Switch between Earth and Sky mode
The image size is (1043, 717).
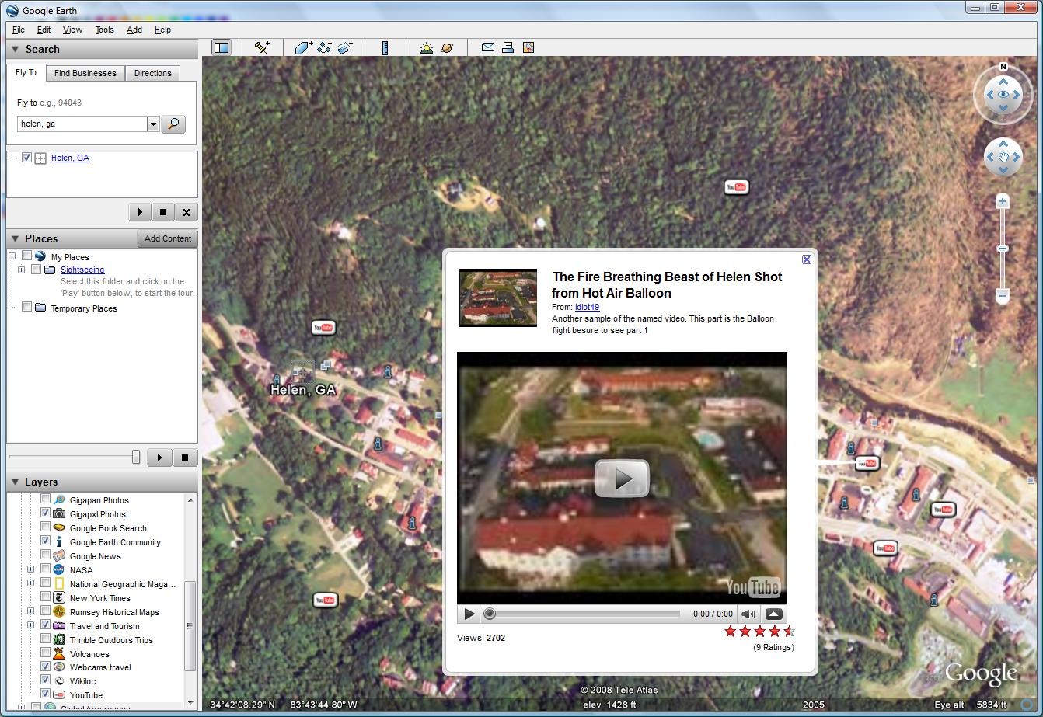tap(447, 47)
